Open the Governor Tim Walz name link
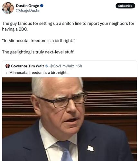Viewport: 139px width, 161px height. [27, 66]
